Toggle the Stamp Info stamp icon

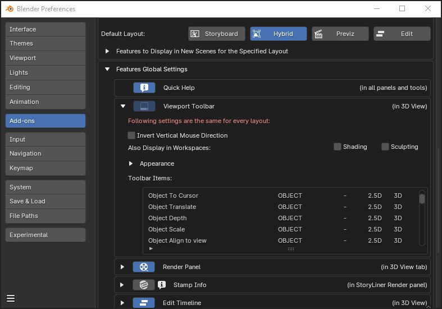pos(144,285)
